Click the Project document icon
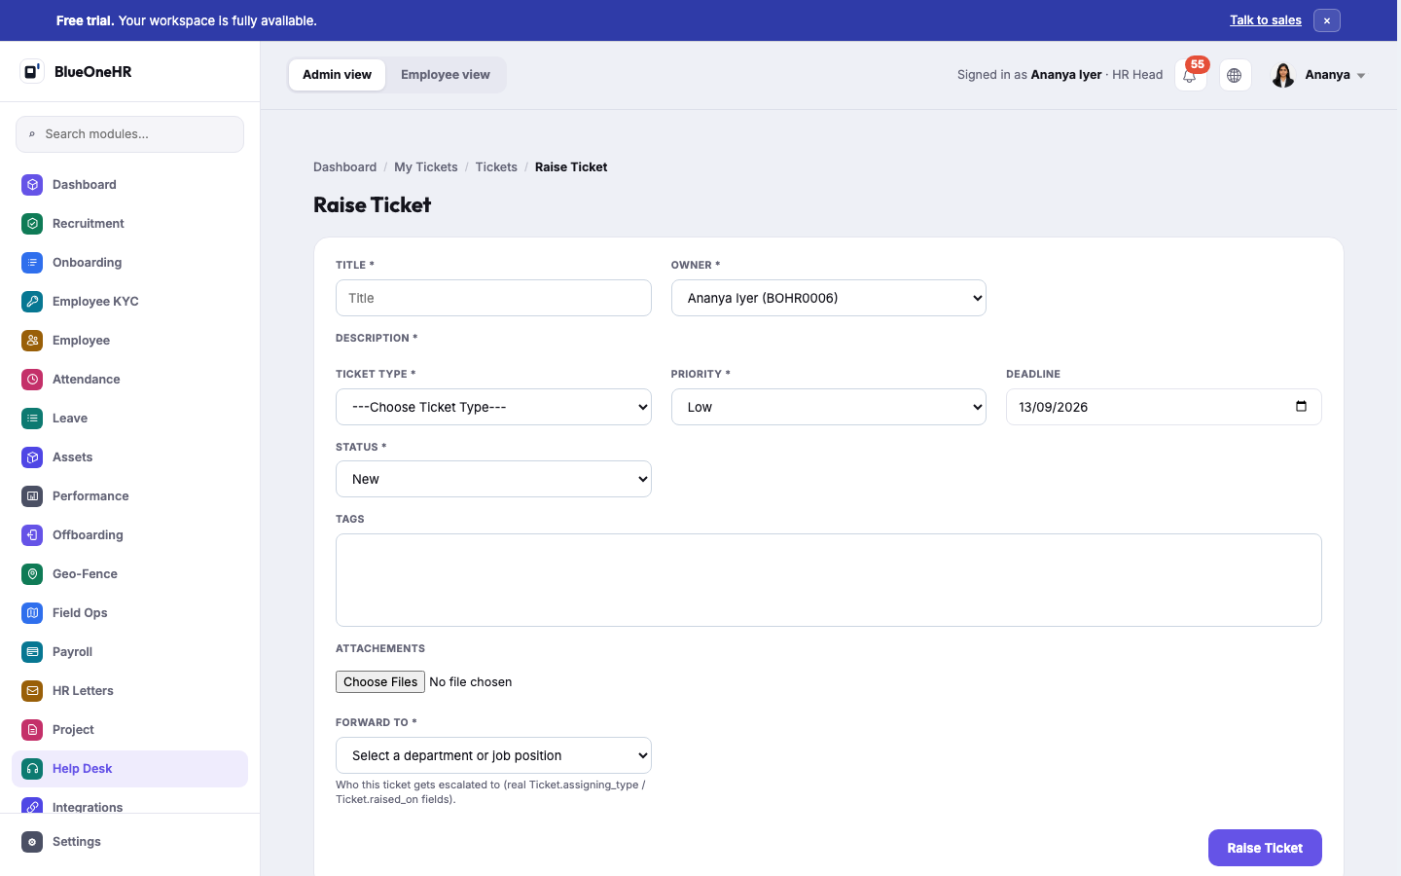Image resolution: width=1401 pixels, height=876 pixels. (x=32, y=729)
